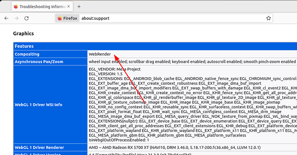
Task: Click the Graphics section heading
Action: point(24,33)
